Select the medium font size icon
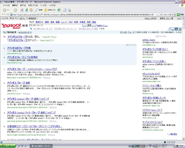Viewport: 185px width, 148px height. click(176, 29)
